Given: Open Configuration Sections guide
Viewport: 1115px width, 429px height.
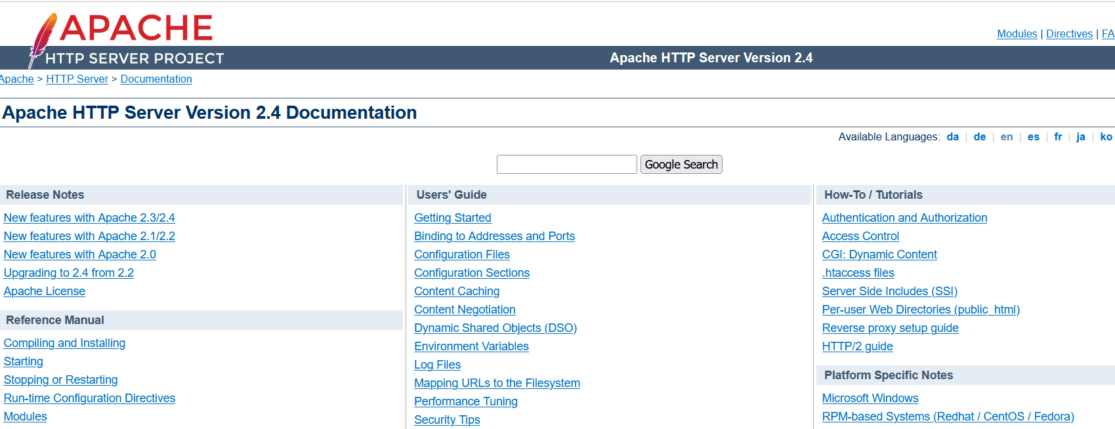Looking at the screenshot, I should click(472, 273).
